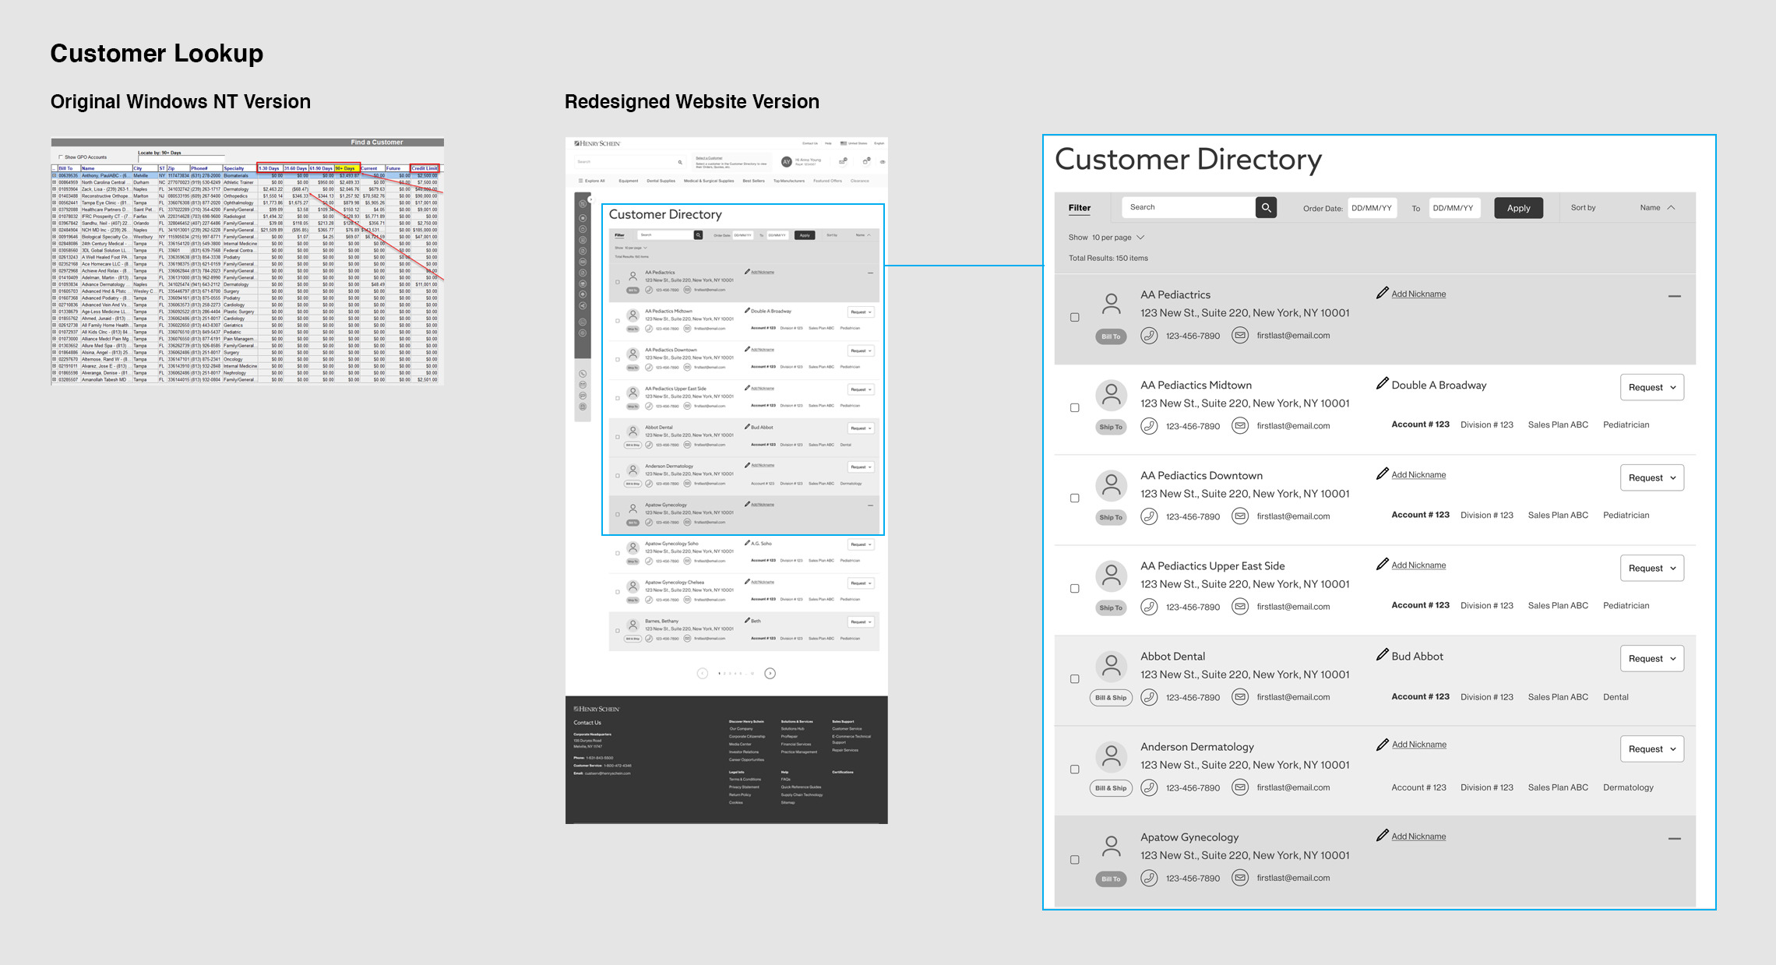Click Henry Schein logo in website footer
The image size is (1776, 965).
click(597, 709)
